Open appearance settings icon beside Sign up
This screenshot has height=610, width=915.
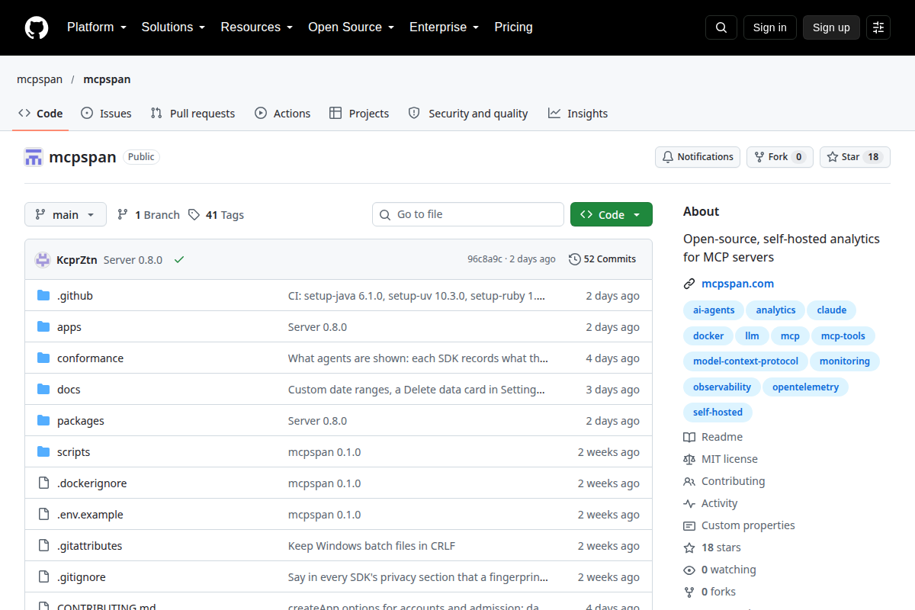coord(878,27)
